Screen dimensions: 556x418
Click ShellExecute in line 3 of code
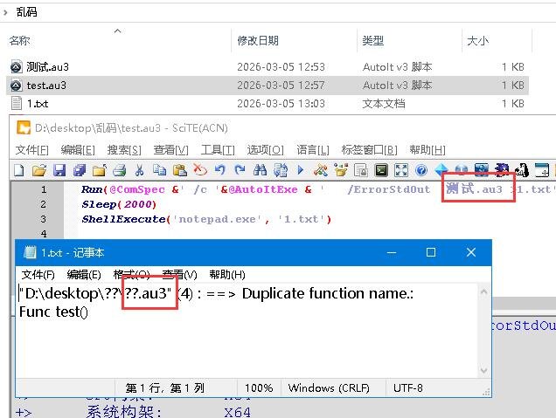[123, 219]
